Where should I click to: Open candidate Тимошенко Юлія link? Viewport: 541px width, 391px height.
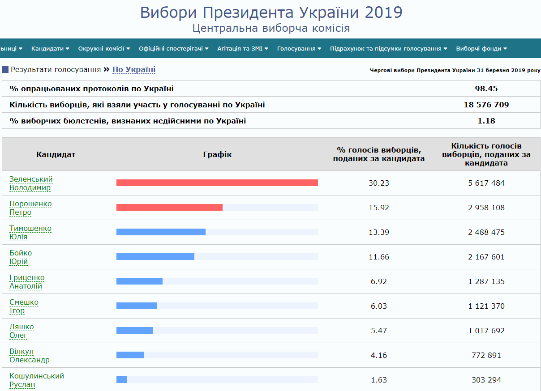click(x=30, y=233)
